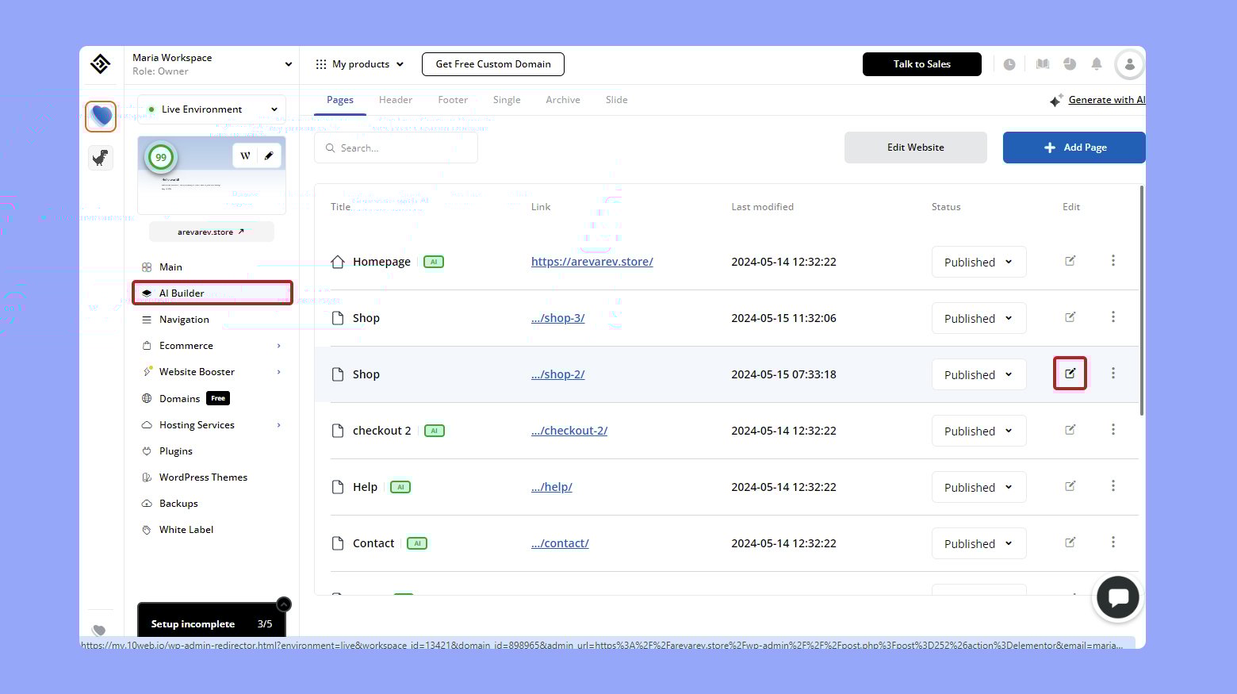Switch to the Archive tab
The width and height of the screenshot is (1237, 694).
tap(562, 100)
